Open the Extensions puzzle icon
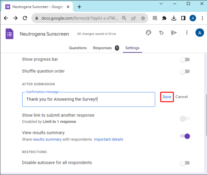The height and width of the screenshot is (175, 207). pyautogui.click(x=164, y=18)
